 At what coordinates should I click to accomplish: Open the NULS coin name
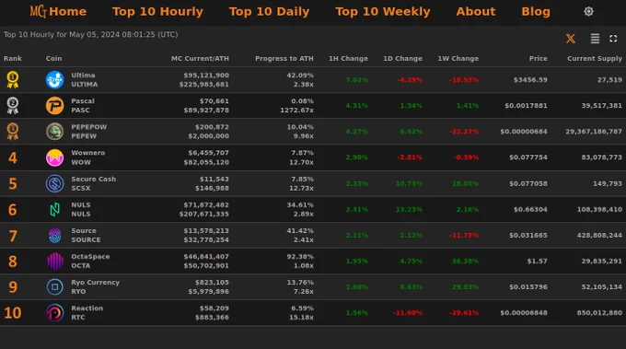[x=81, y=209]
